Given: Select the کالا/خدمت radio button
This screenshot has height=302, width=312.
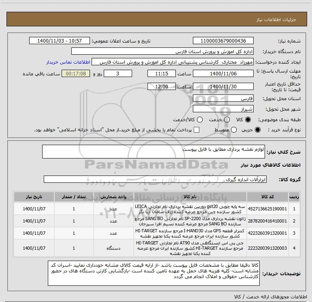Looking at the screenshot, I should tap(200, 120).
